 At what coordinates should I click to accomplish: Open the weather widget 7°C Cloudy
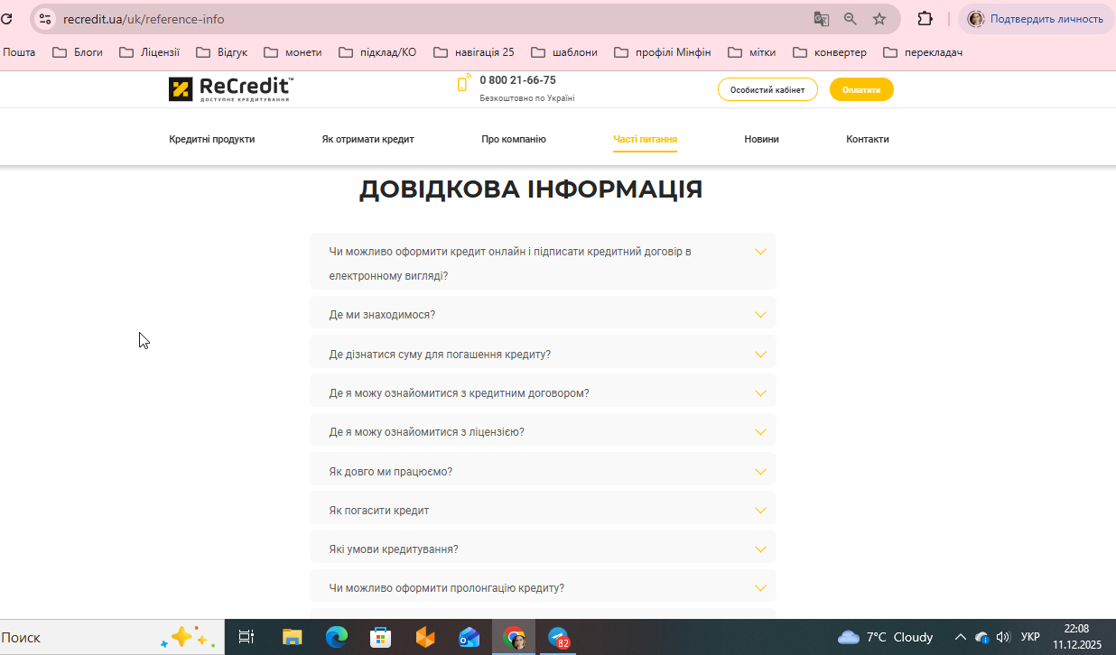[x=885, y=637]
